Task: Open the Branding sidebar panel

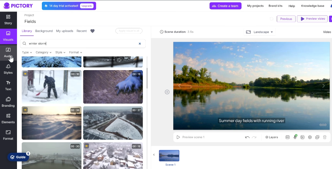Action: coord(8,102)
